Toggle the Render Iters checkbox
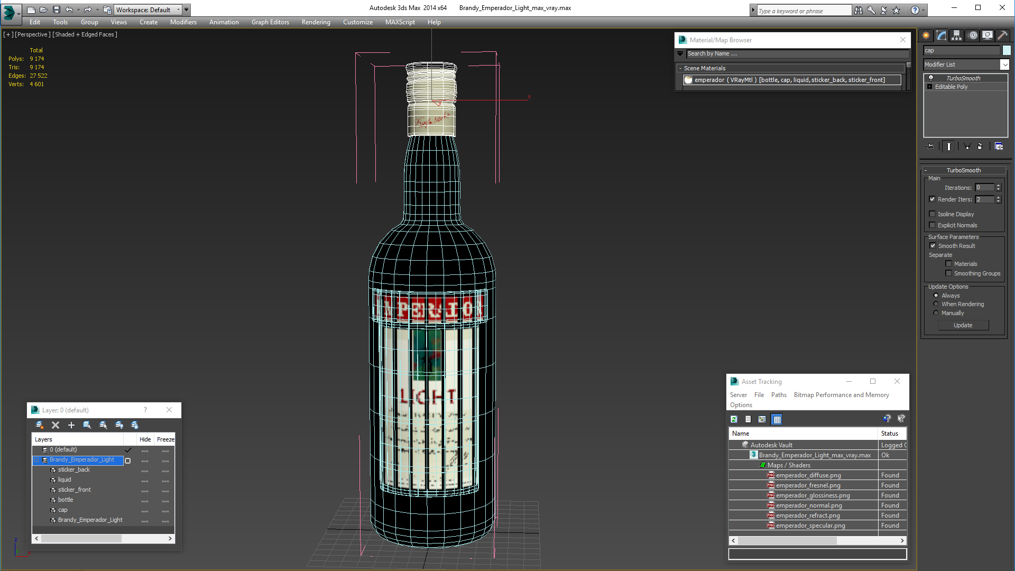This screenshot has width=1015, height=571. pos(933,199)
